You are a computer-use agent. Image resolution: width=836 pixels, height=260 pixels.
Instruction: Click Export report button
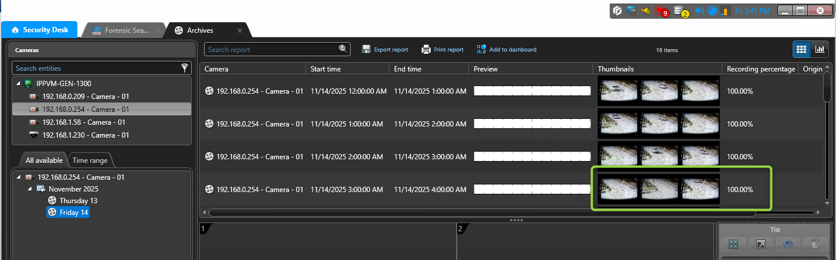[385, 50]
